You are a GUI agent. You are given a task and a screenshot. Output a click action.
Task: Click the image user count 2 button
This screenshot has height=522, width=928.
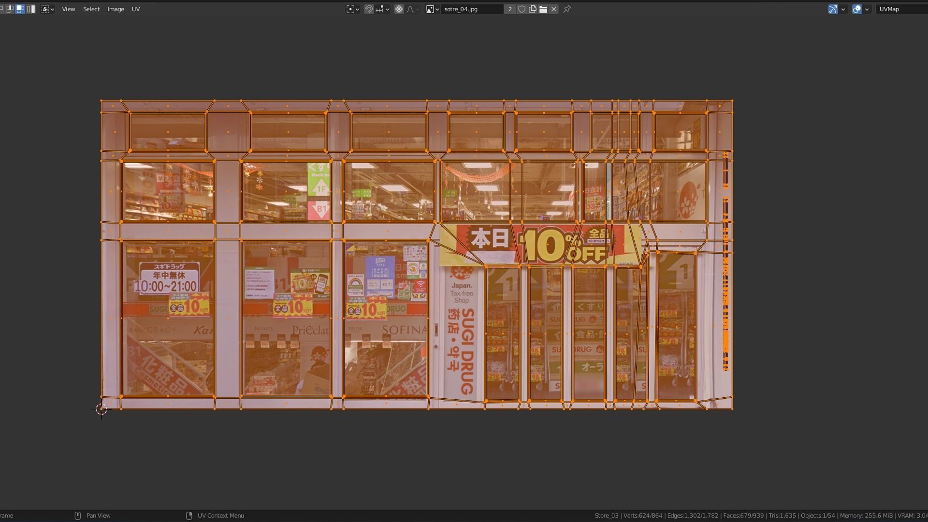point(510,9)
